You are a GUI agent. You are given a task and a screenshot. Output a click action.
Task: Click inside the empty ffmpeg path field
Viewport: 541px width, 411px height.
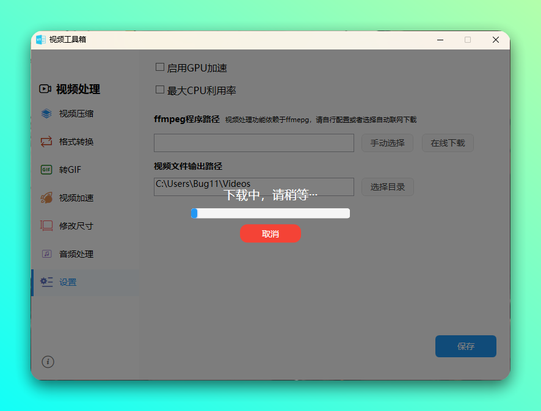click(253, 143)
